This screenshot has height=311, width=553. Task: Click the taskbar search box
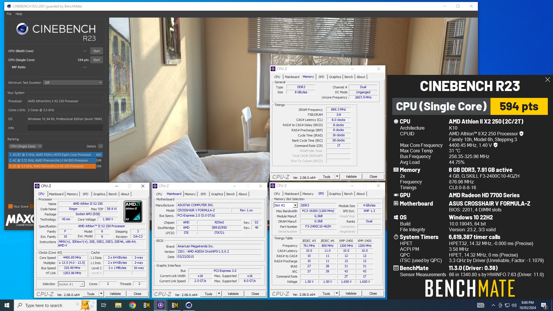coord(55,305)
